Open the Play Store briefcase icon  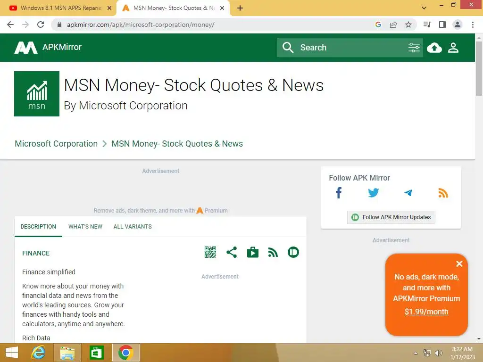[253, 253]
